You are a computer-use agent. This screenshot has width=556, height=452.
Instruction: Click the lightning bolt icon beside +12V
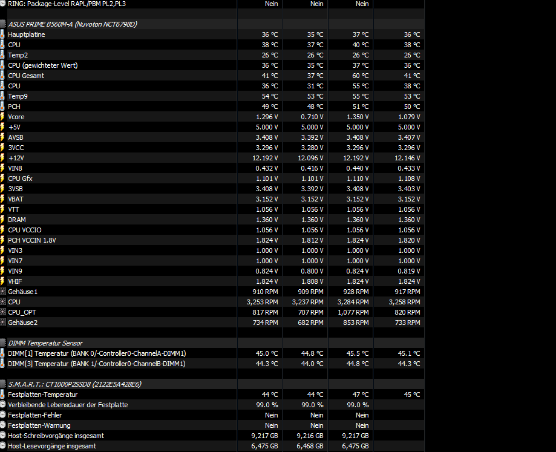2,158
